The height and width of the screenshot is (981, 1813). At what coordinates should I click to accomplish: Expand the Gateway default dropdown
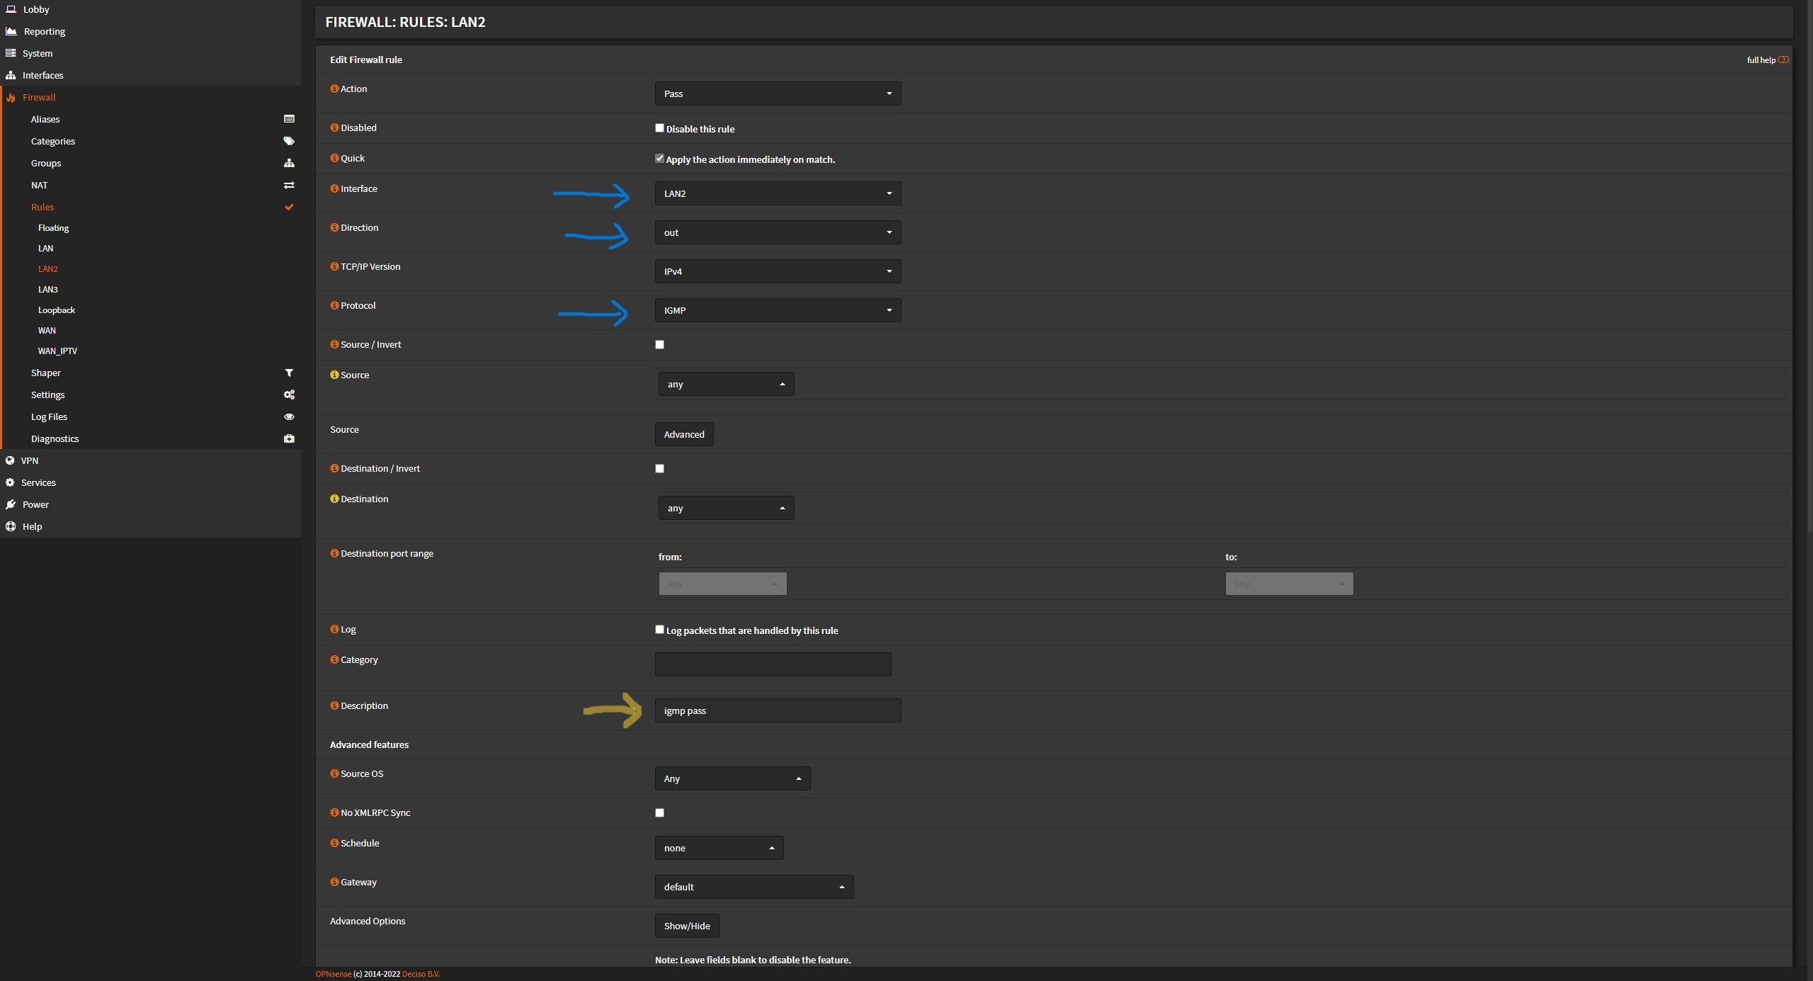(x=754, y=887)
